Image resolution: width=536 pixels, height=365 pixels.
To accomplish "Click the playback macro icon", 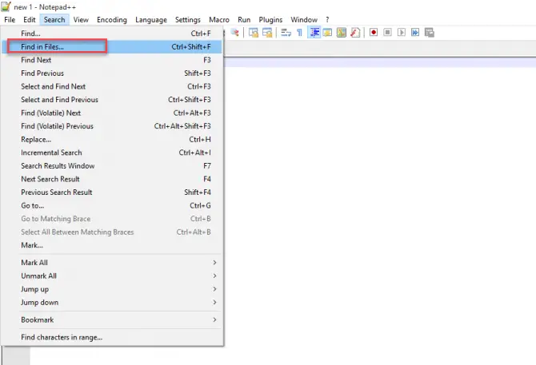I will pos(402,33).
